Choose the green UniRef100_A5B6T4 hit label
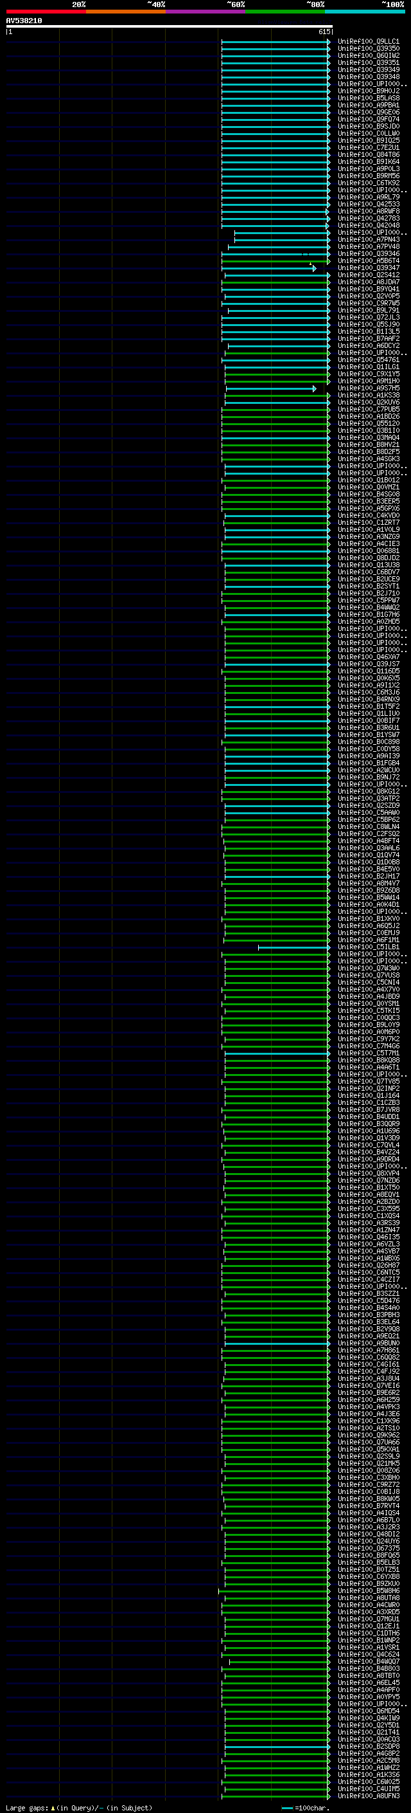This screenshot has width=411, height=1813. coord(368,260)
